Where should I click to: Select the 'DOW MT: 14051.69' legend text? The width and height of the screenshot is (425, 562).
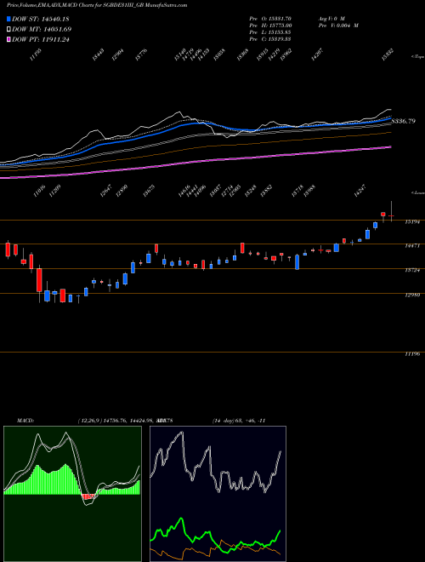[42, 30]
